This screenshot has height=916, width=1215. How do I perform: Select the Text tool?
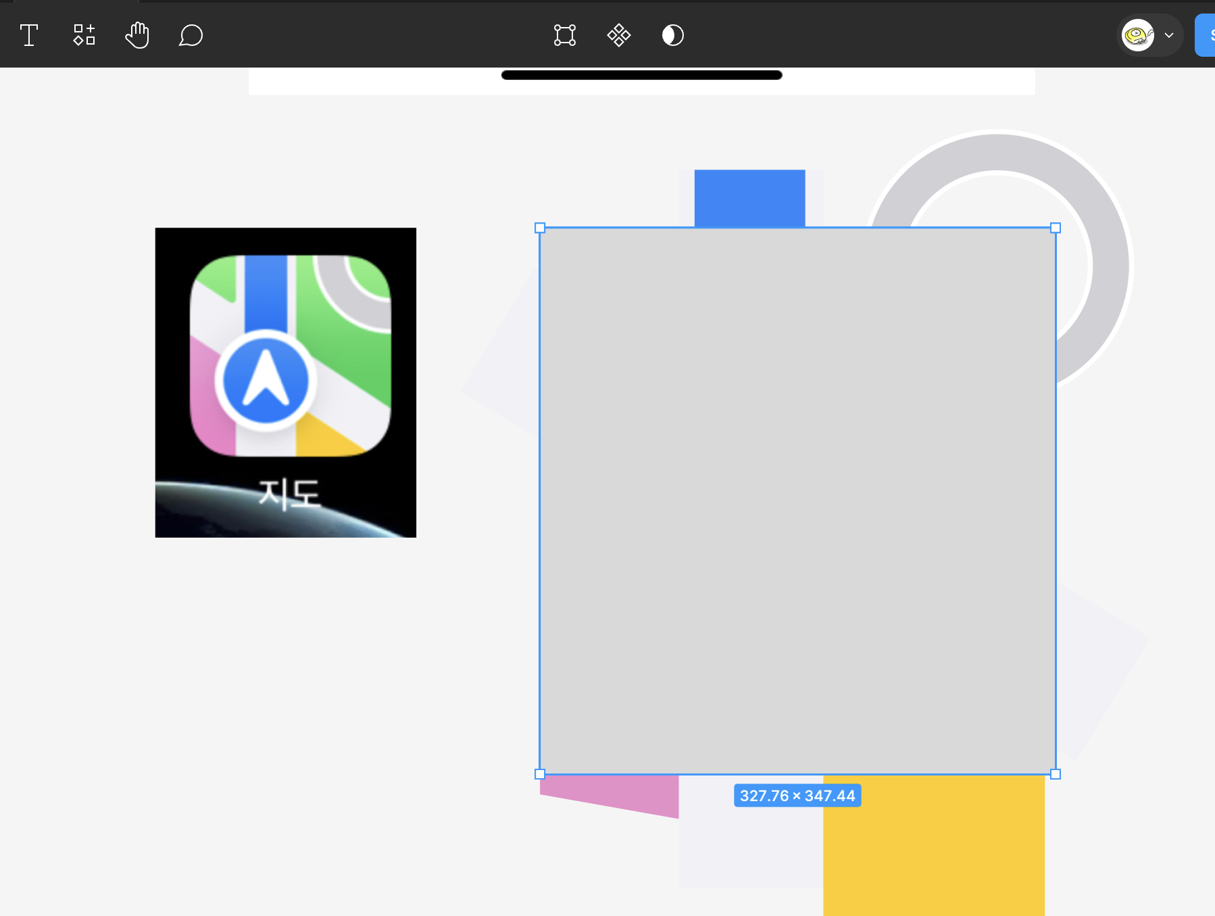29,35
